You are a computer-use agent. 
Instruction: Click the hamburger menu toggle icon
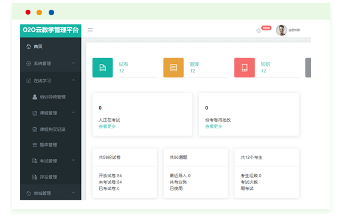point(90,30)
